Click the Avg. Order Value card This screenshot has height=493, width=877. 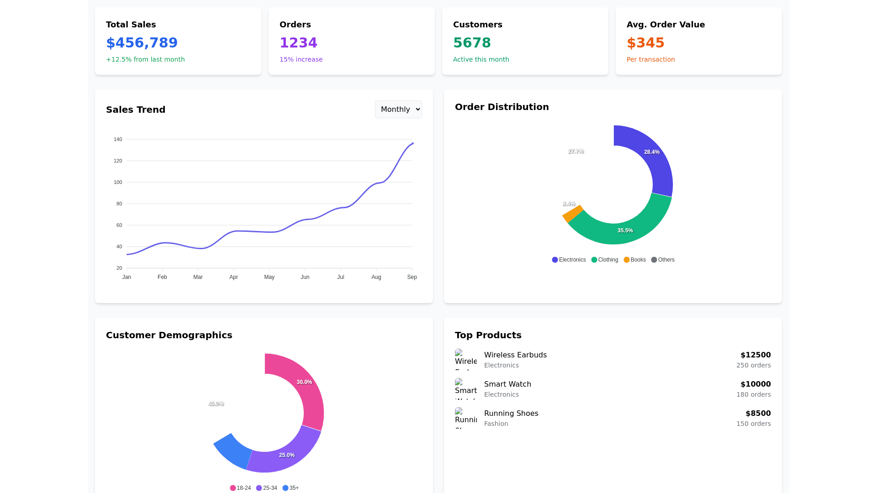[x=698, y=41]
